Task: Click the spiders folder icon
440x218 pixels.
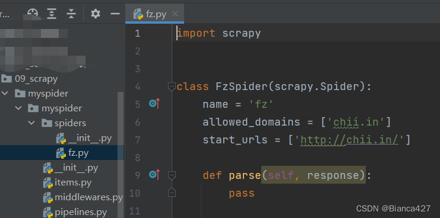Action: click(46, 123)
